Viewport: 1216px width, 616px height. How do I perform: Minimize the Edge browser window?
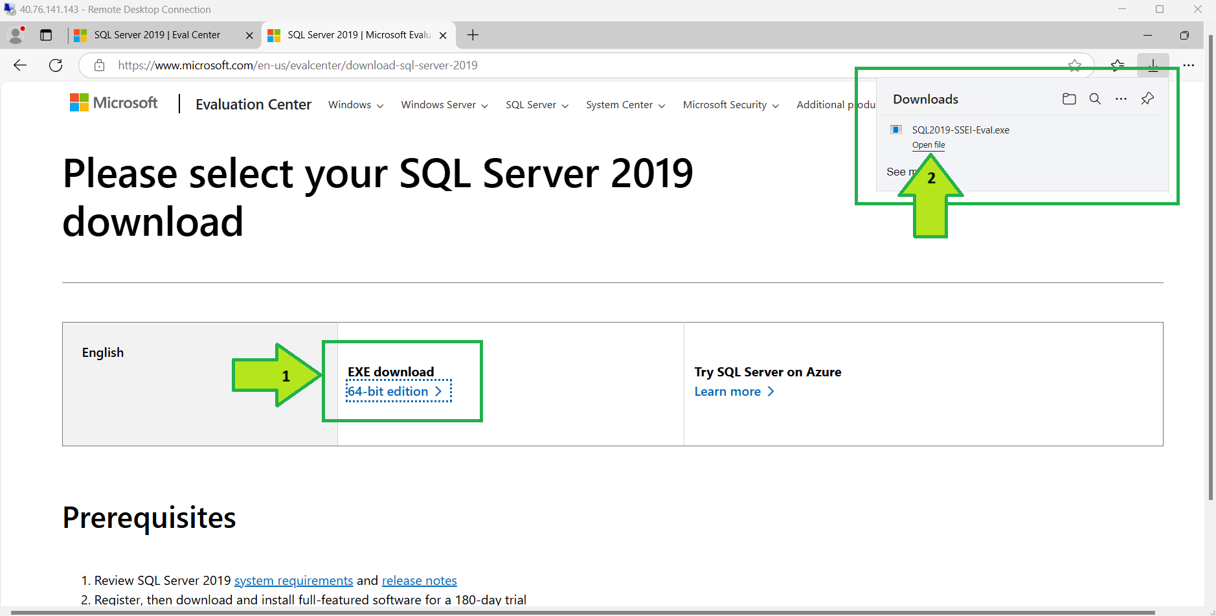(x=1147, y=35)
